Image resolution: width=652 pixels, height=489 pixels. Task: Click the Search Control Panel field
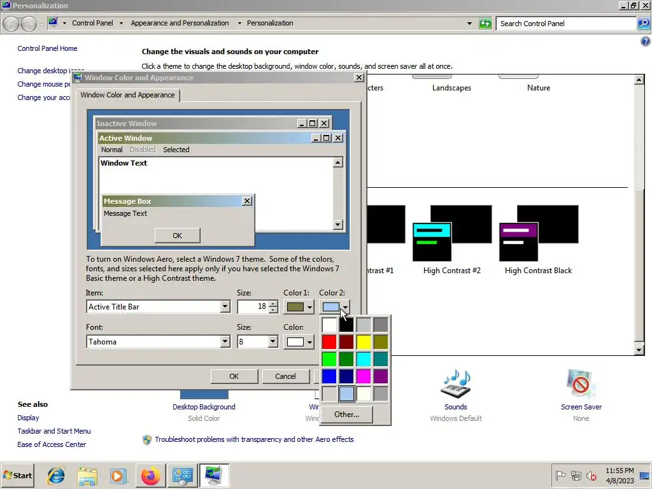point(566,24)
